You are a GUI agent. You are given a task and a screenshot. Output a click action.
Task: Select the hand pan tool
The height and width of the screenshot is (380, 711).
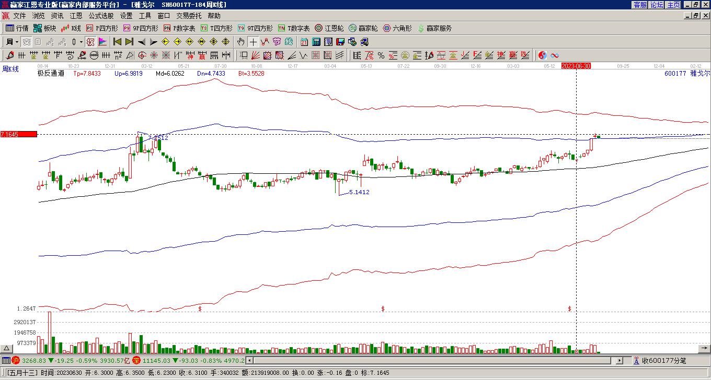(241, 42)
